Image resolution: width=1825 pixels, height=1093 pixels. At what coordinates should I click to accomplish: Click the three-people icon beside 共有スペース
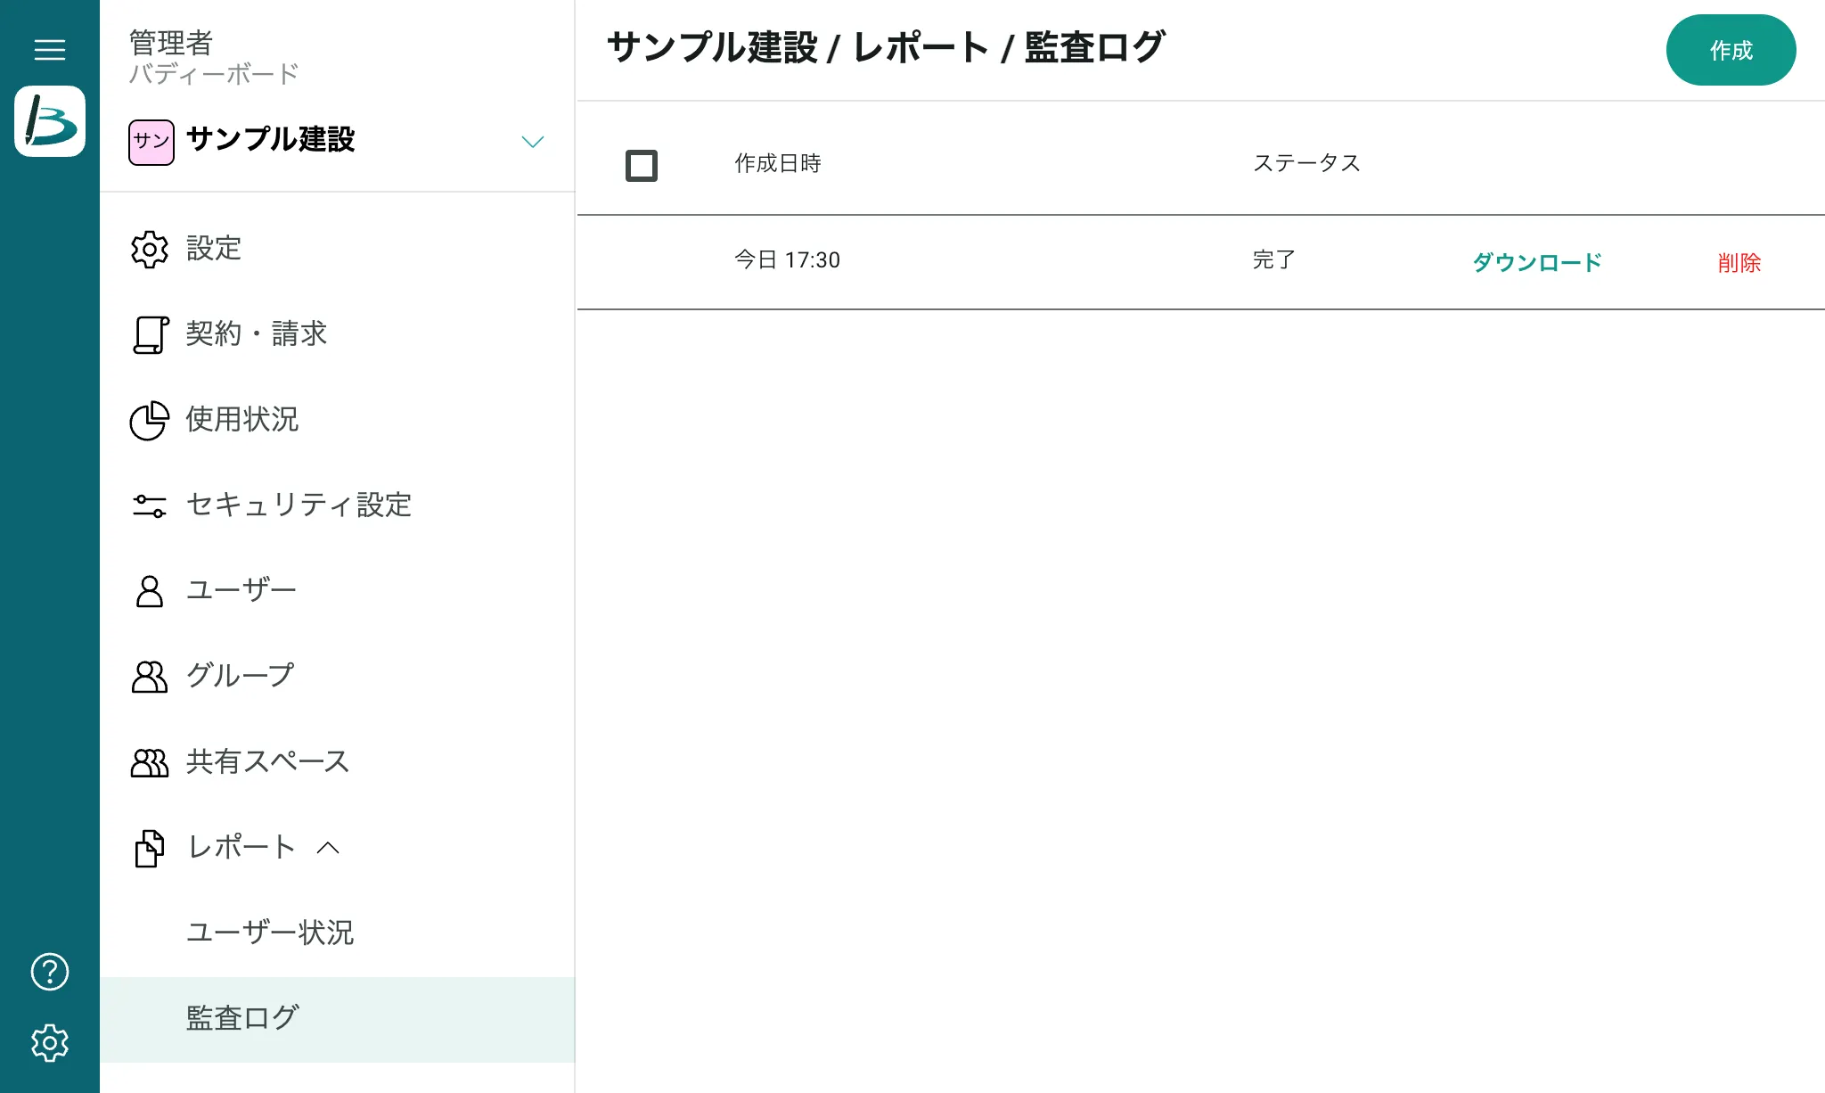150,763
